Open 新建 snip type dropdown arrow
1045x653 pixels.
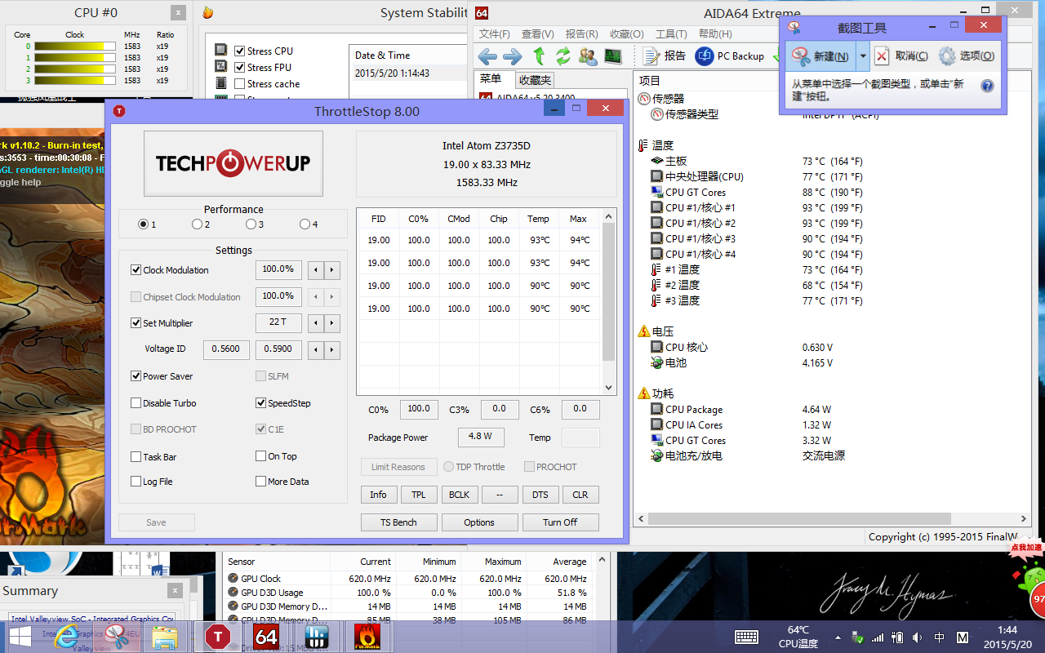(x=863, y=56)
